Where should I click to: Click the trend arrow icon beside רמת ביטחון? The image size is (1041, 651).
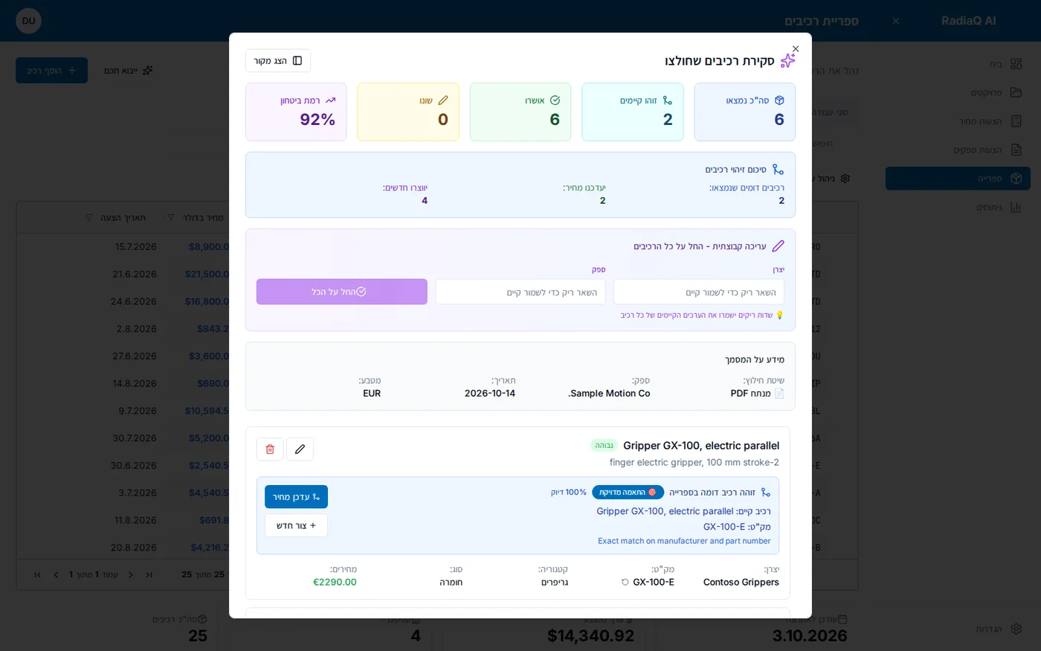pyautogui.click(x=331, y=100)
